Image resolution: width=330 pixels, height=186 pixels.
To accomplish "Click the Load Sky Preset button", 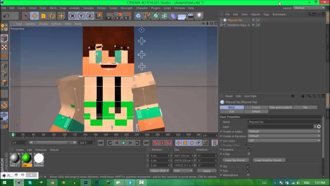I will click(x=236, y=160).
